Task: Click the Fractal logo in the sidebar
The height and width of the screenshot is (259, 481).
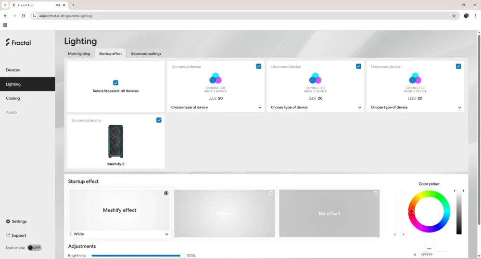Action: click(x=18, y=43)
